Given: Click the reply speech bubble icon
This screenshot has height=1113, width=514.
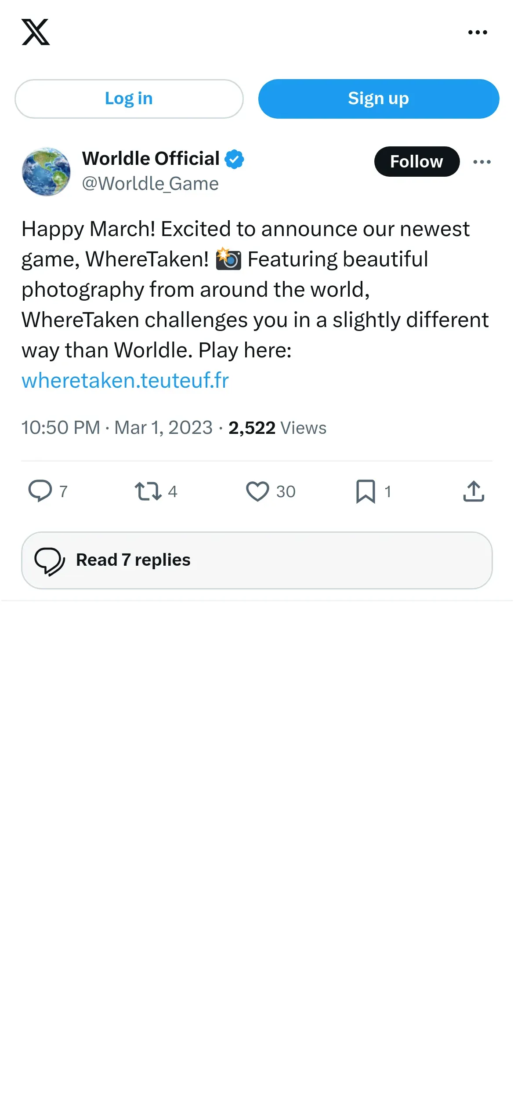Looking at the screenshot, I should [x=40, y=491].
